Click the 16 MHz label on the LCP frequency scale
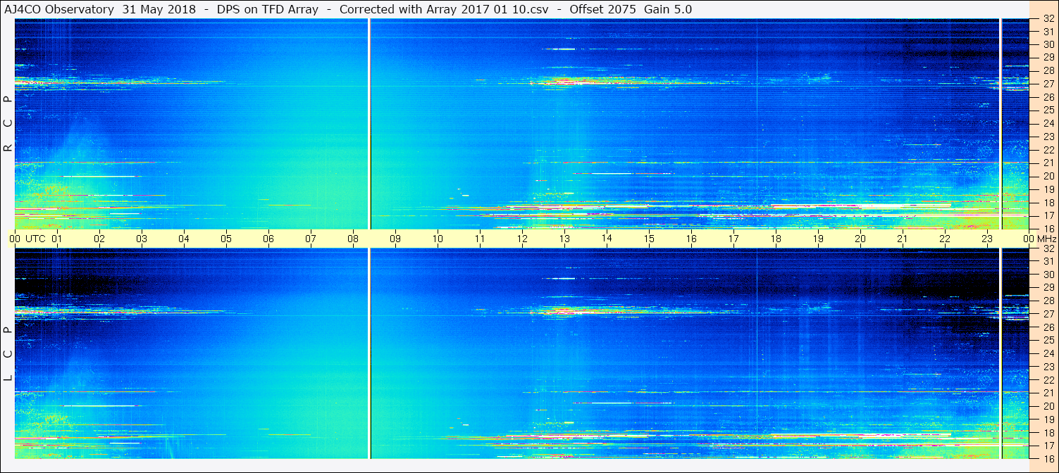 click(1048, 459)
